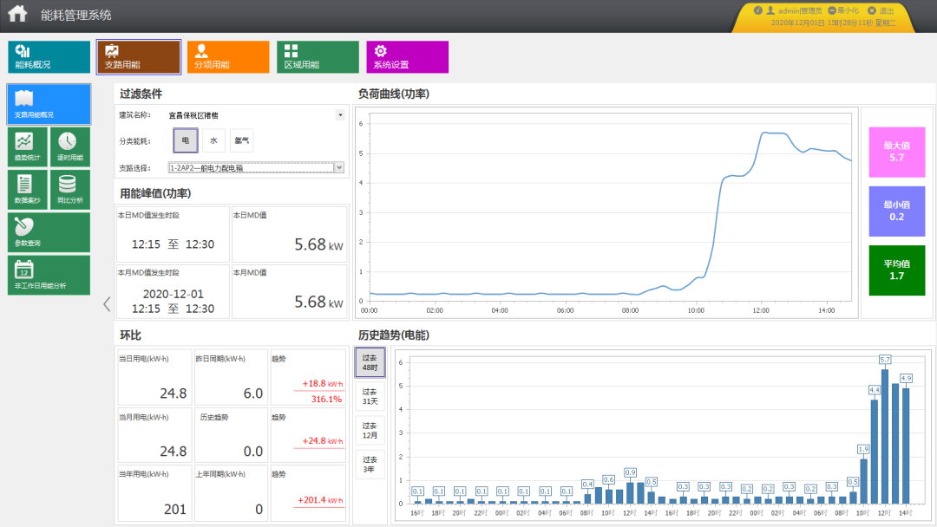Select the 过去48时 history range
Image resolution: width=937 pixels, height=527 pixels.
tap(370, 362)
